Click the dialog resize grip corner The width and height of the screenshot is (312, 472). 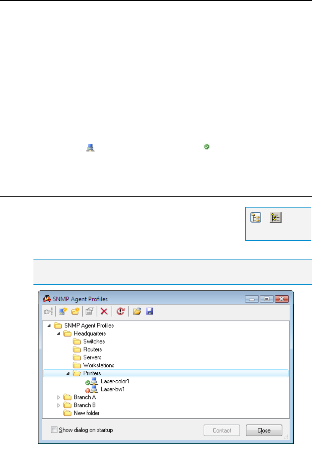(286, 437)
